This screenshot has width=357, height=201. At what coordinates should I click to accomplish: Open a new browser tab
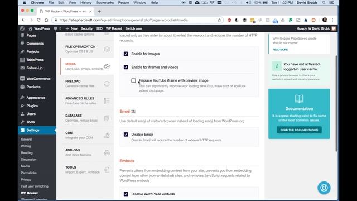click(x=99, y=11)
